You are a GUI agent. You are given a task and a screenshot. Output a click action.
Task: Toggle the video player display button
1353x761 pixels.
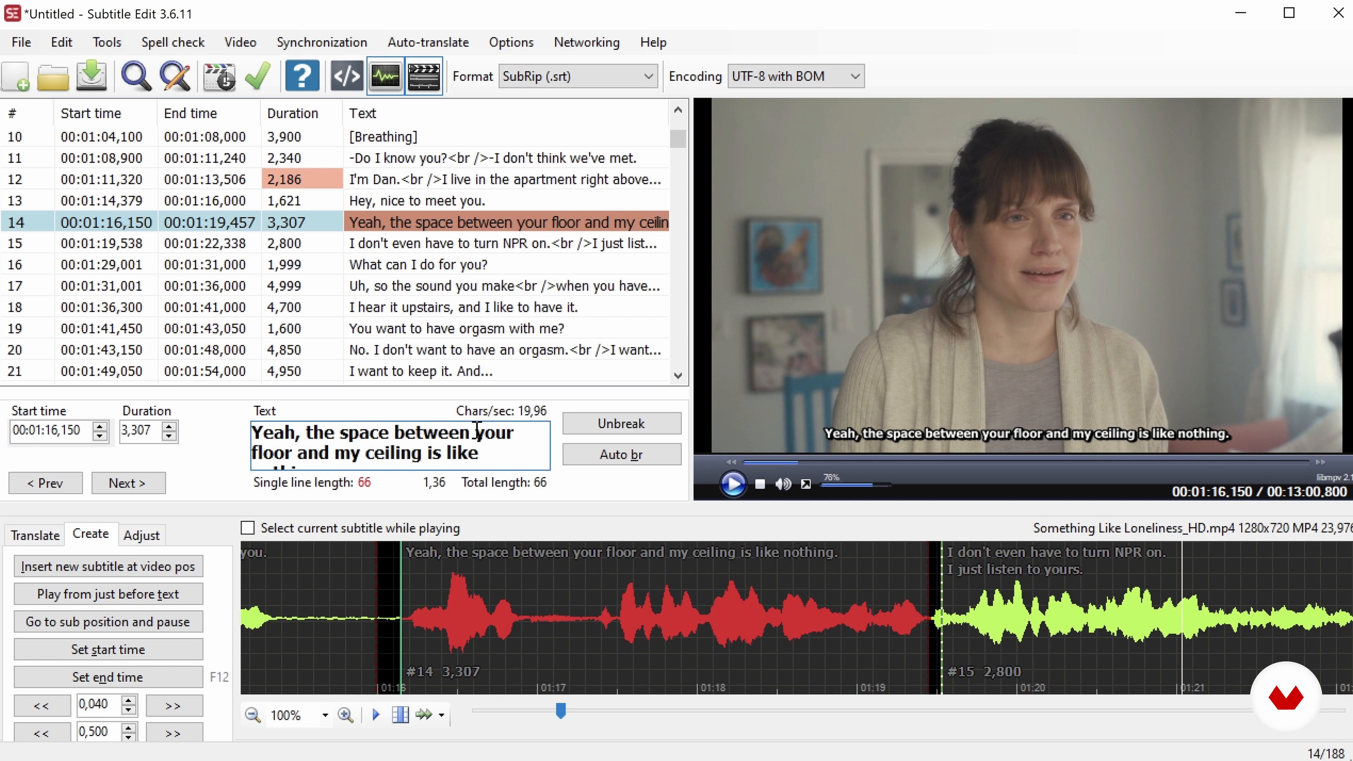pos(424,77)
